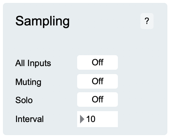Screen dimensions: 171x138
Task: Switch the Solo Off state
Action: [98, 100]
